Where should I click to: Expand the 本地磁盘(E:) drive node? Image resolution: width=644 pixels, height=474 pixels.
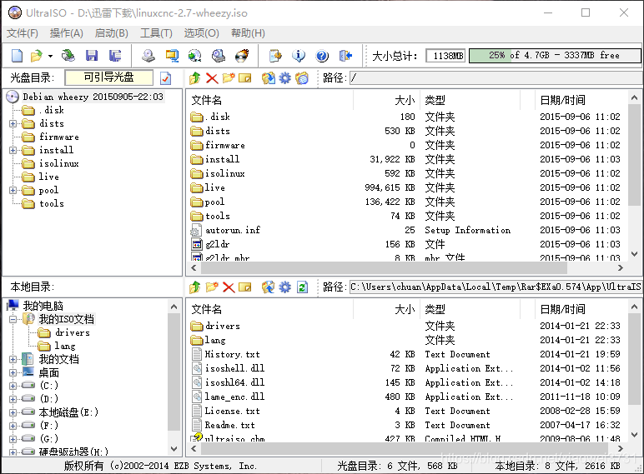(13, 412)
